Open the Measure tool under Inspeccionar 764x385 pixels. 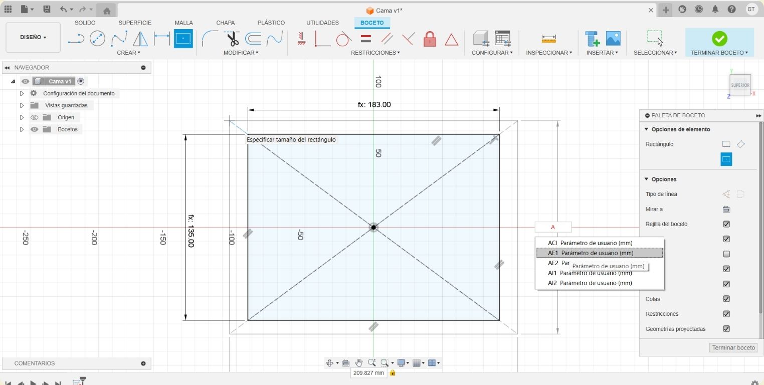(549, 39)
